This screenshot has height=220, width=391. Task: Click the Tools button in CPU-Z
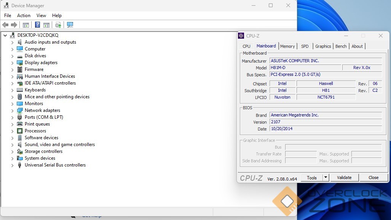pos(312,178)
